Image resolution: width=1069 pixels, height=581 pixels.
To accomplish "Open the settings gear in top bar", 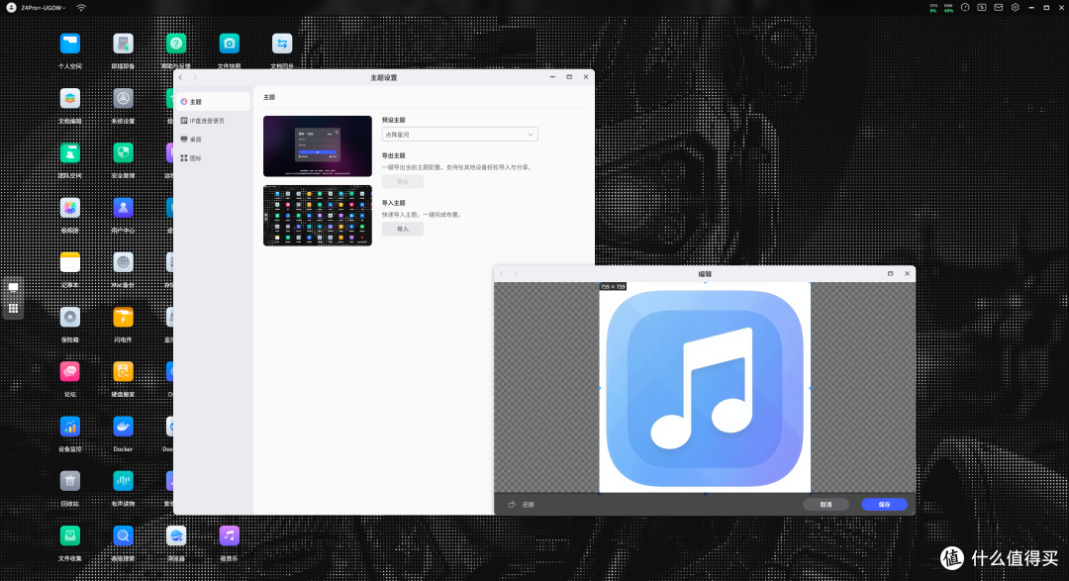I will pyautogui.click(x=1016, y=8).
